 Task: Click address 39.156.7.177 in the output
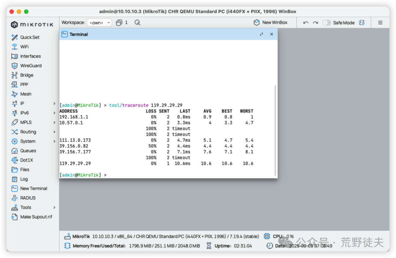pos(75,152)
